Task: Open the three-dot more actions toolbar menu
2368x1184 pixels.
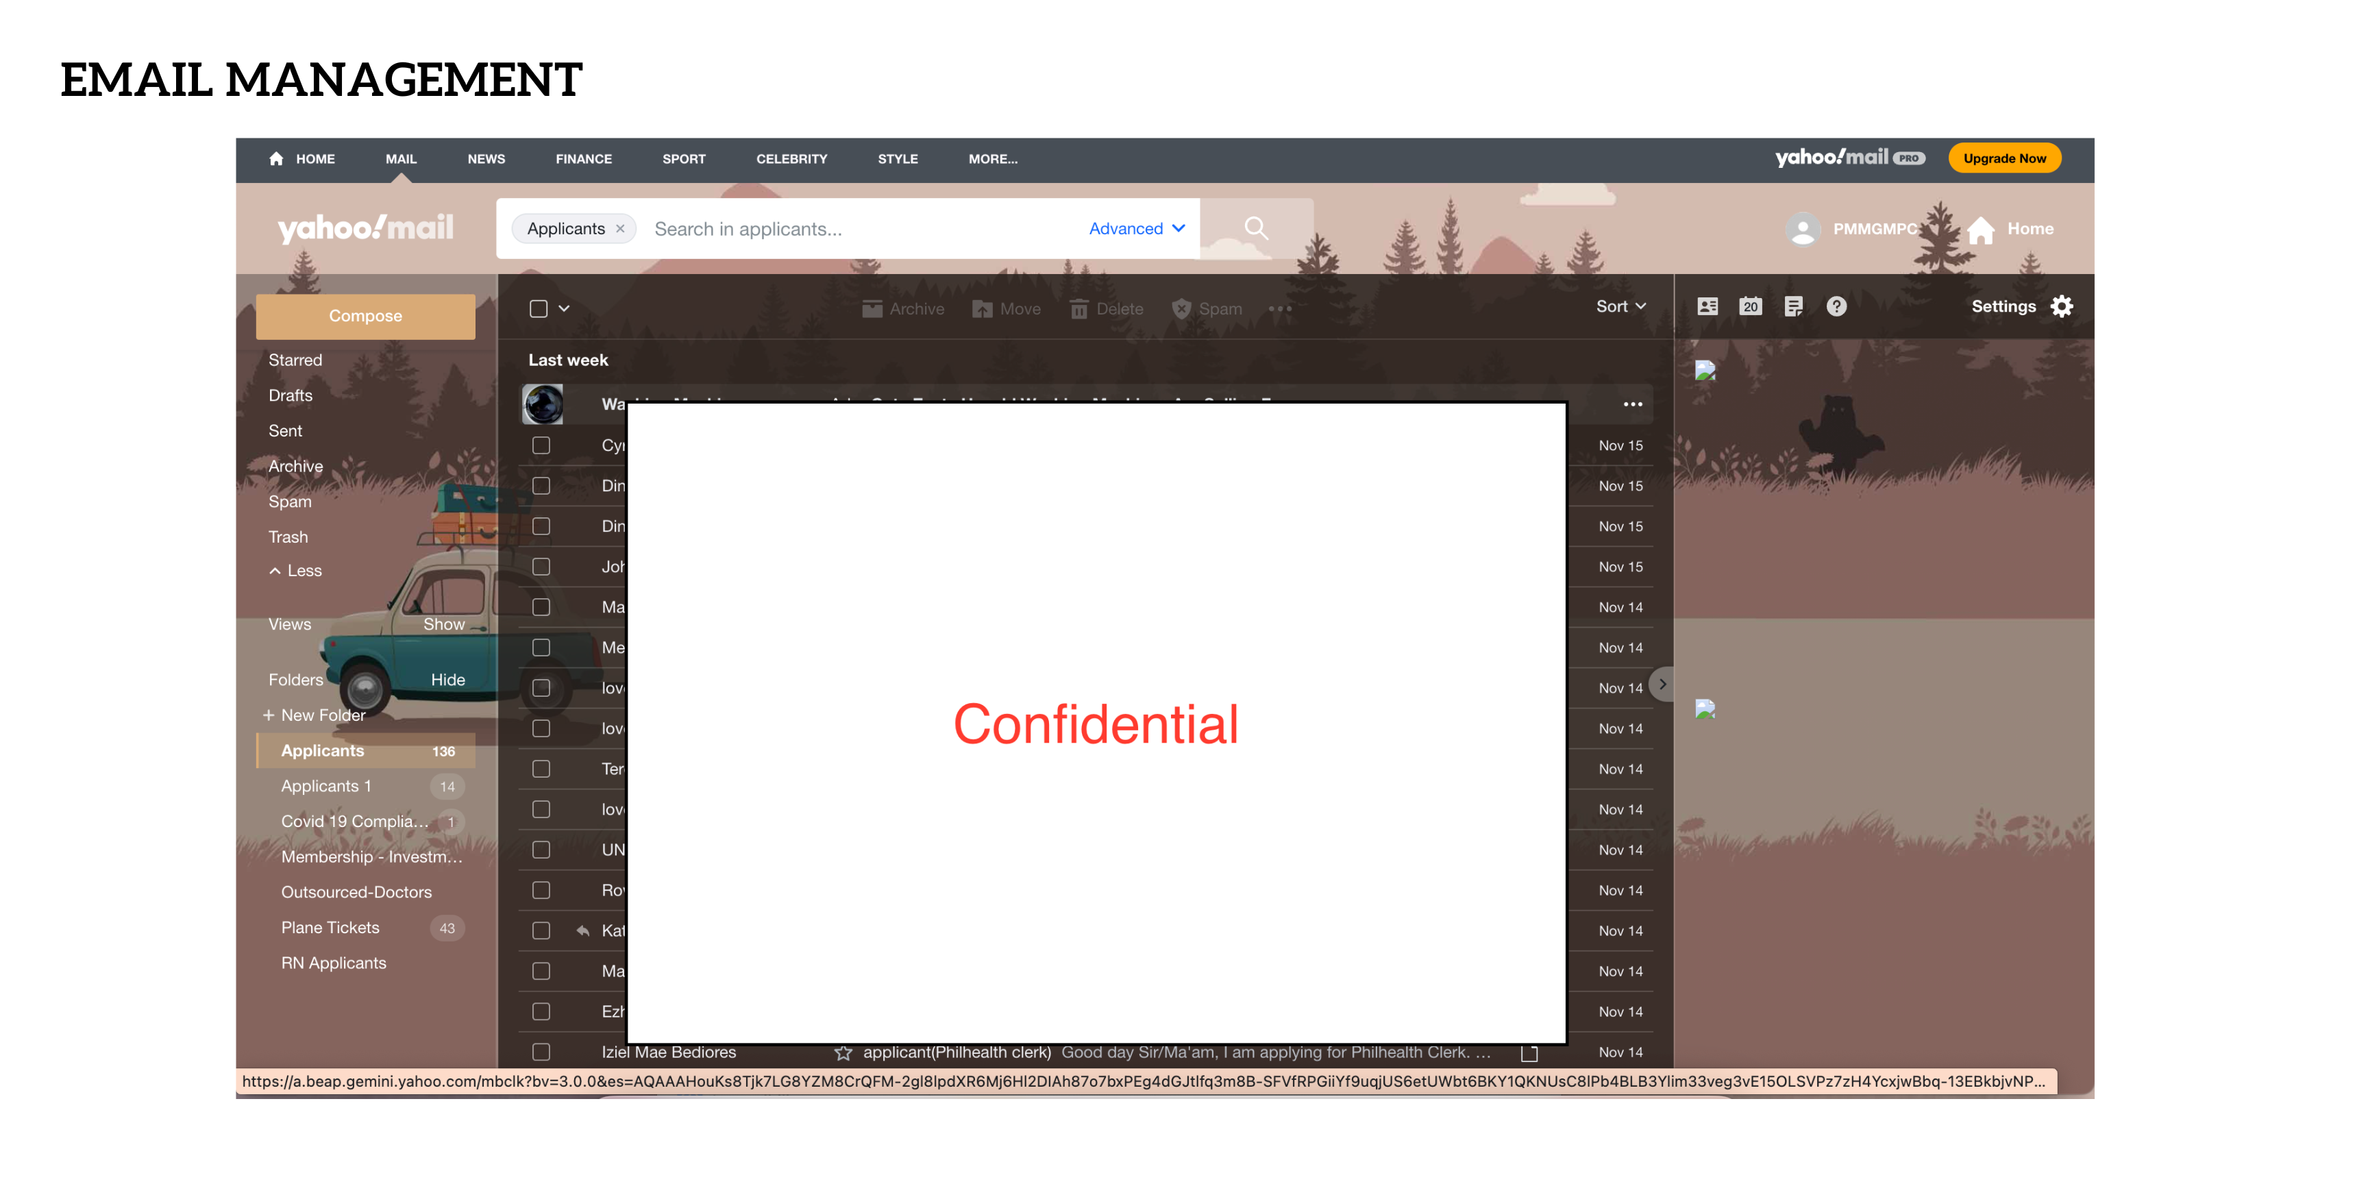Action: 1280,309
